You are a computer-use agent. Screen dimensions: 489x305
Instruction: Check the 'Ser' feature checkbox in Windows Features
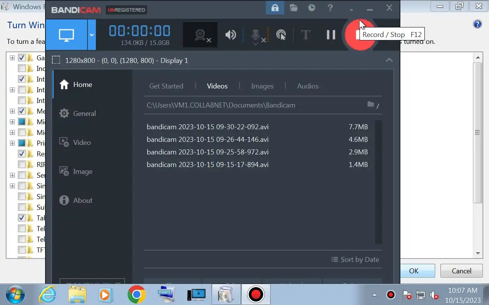click(x=22, y=175)
